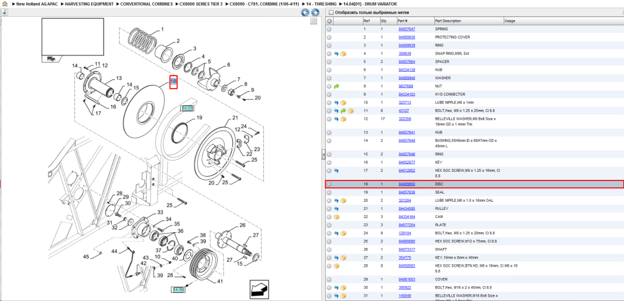Open part number link 9837689 for NUT
The height and width of the screenshot is (301, 624).
(406, 86)
